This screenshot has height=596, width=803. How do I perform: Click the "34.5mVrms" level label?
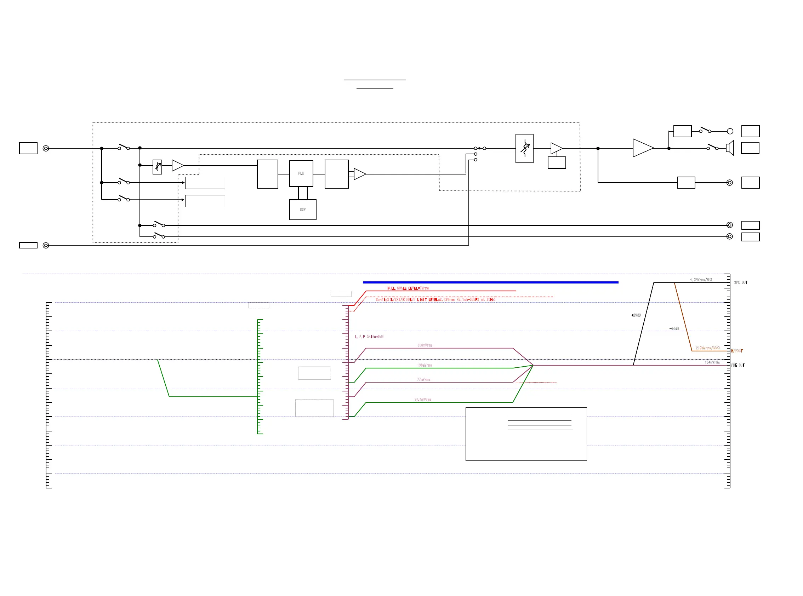pyautogui.click(x=423, y=399)
